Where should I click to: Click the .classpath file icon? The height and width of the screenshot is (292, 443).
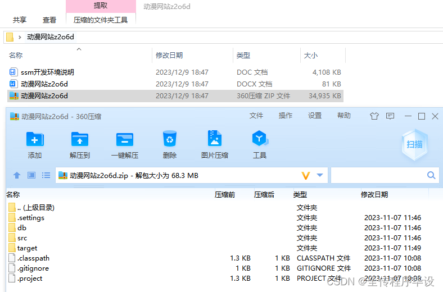click(12, 258)
